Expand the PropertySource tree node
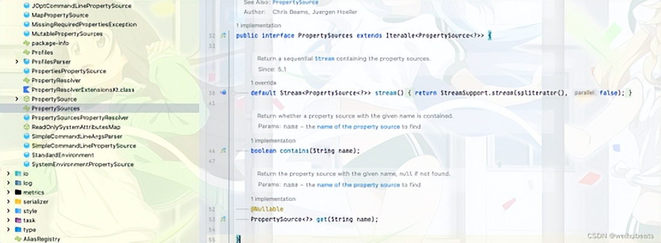This screenshot has height=243, width=661. pyautogui.click(x=17, y=99)
